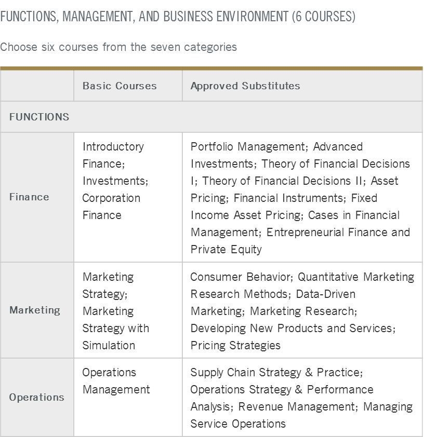
Task: Click the 'Functions, Management, and Business Environment' heading
Action: click(x=178, y=17)
